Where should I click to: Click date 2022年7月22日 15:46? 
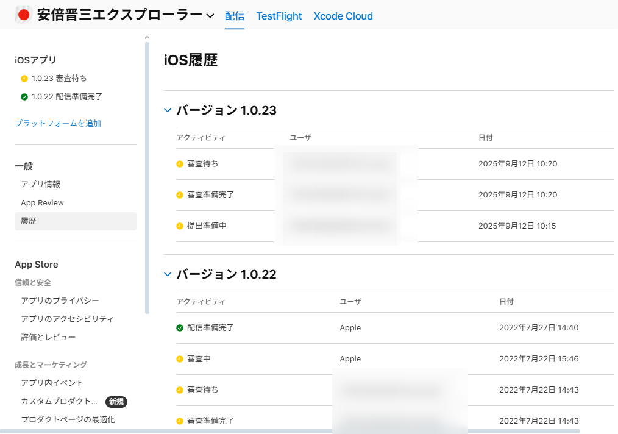(x=539, y=358)
